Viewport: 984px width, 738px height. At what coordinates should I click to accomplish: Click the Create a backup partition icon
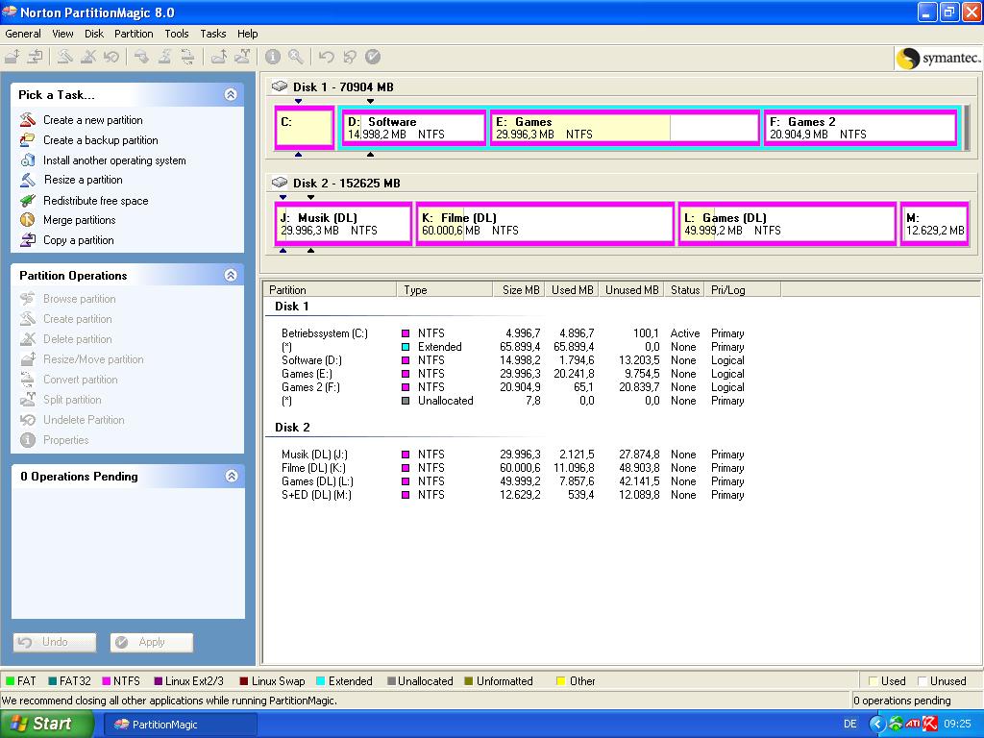28,139
